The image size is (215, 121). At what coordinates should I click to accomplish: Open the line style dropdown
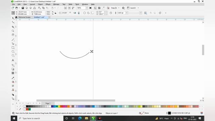(x=141, y=13)
